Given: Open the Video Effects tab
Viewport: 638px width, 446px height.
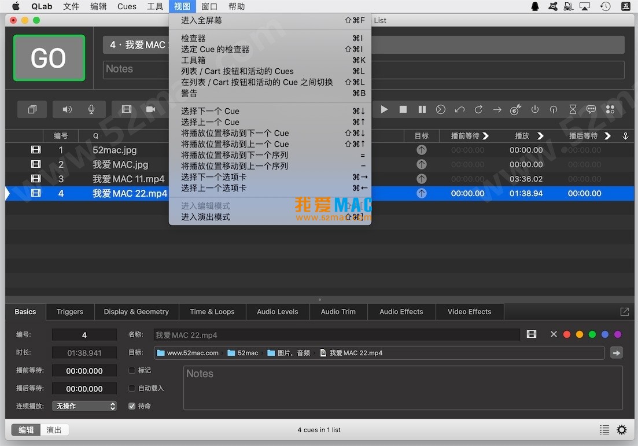Looking at the screenshot, I should [x=470, y=312].
